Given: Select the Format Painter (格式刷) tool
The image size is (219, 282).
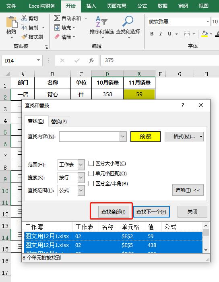Looking at the screenshot, I should click(x=32, y=37).
